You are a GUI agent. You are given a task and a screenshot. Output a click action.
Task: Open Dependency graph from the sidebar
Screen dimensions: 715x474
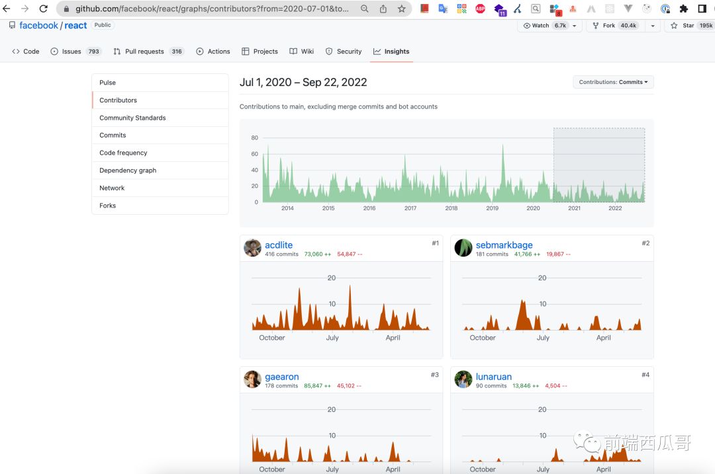click(128, 171)
